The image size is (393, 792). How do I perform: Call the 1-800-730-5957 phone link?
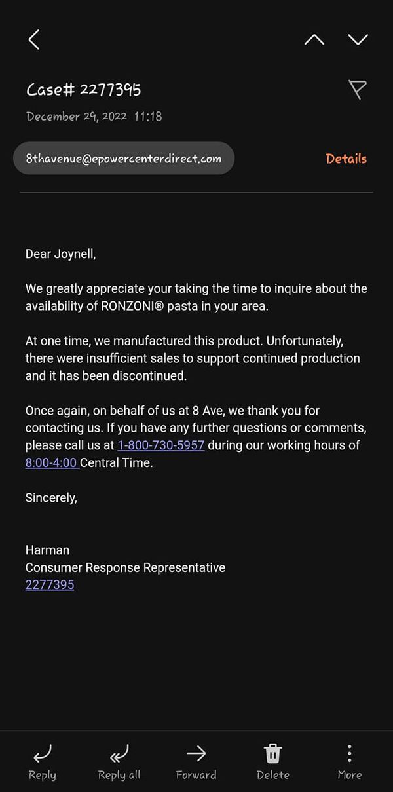pyautogui.click(x=161, y=445)
